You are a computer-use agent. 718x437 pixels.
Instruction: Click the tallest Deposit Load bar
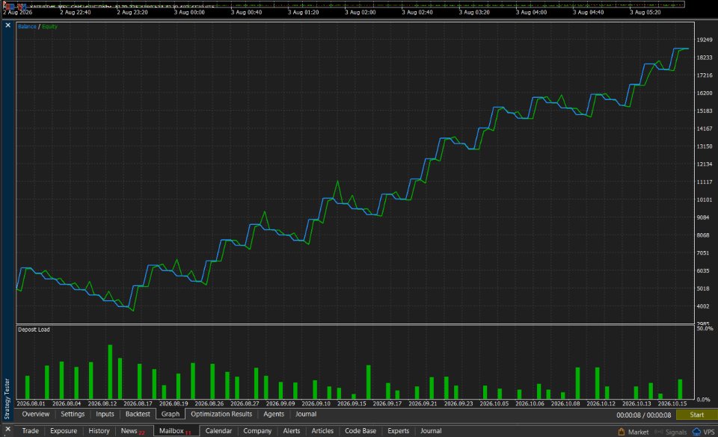(111, 371)
